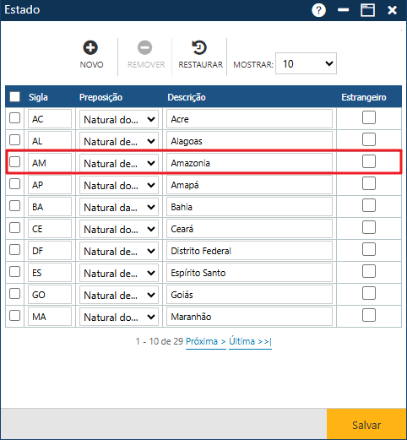The width and height of the screenshot is (407, 440).
Task: Tick the select-all checkbox in header
Action: 14,96
